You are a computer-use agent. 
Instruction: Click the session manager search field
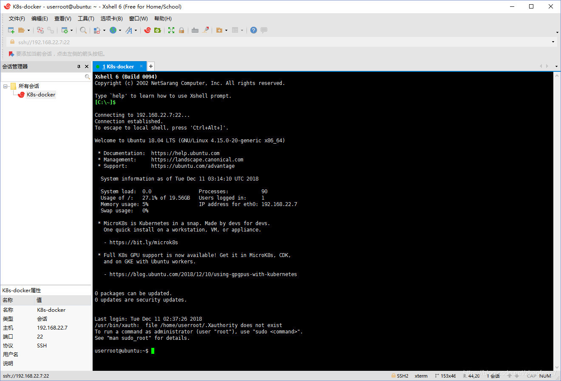[42, 77]
